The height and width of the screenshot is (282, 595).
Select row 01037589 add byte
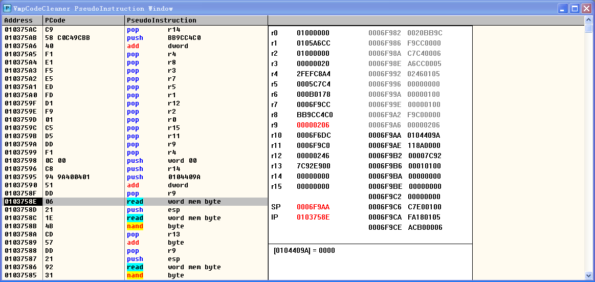(135, 243)
